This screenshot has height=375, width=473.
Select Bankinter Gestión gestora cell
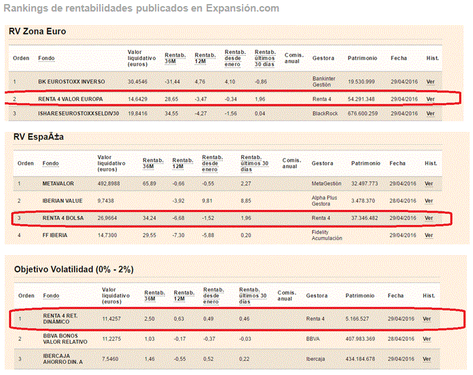(x=323, y=82)
